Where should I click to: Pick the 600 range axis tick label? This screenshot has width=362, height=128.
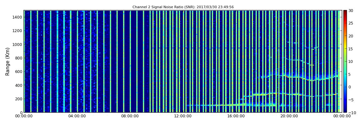19,71
